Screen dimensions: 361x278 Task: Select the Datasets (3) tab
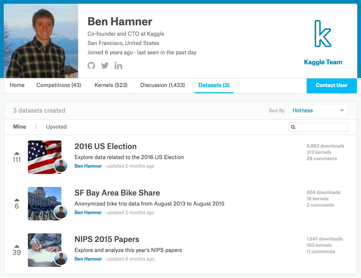pyautogui.click(x=214, y=85)
